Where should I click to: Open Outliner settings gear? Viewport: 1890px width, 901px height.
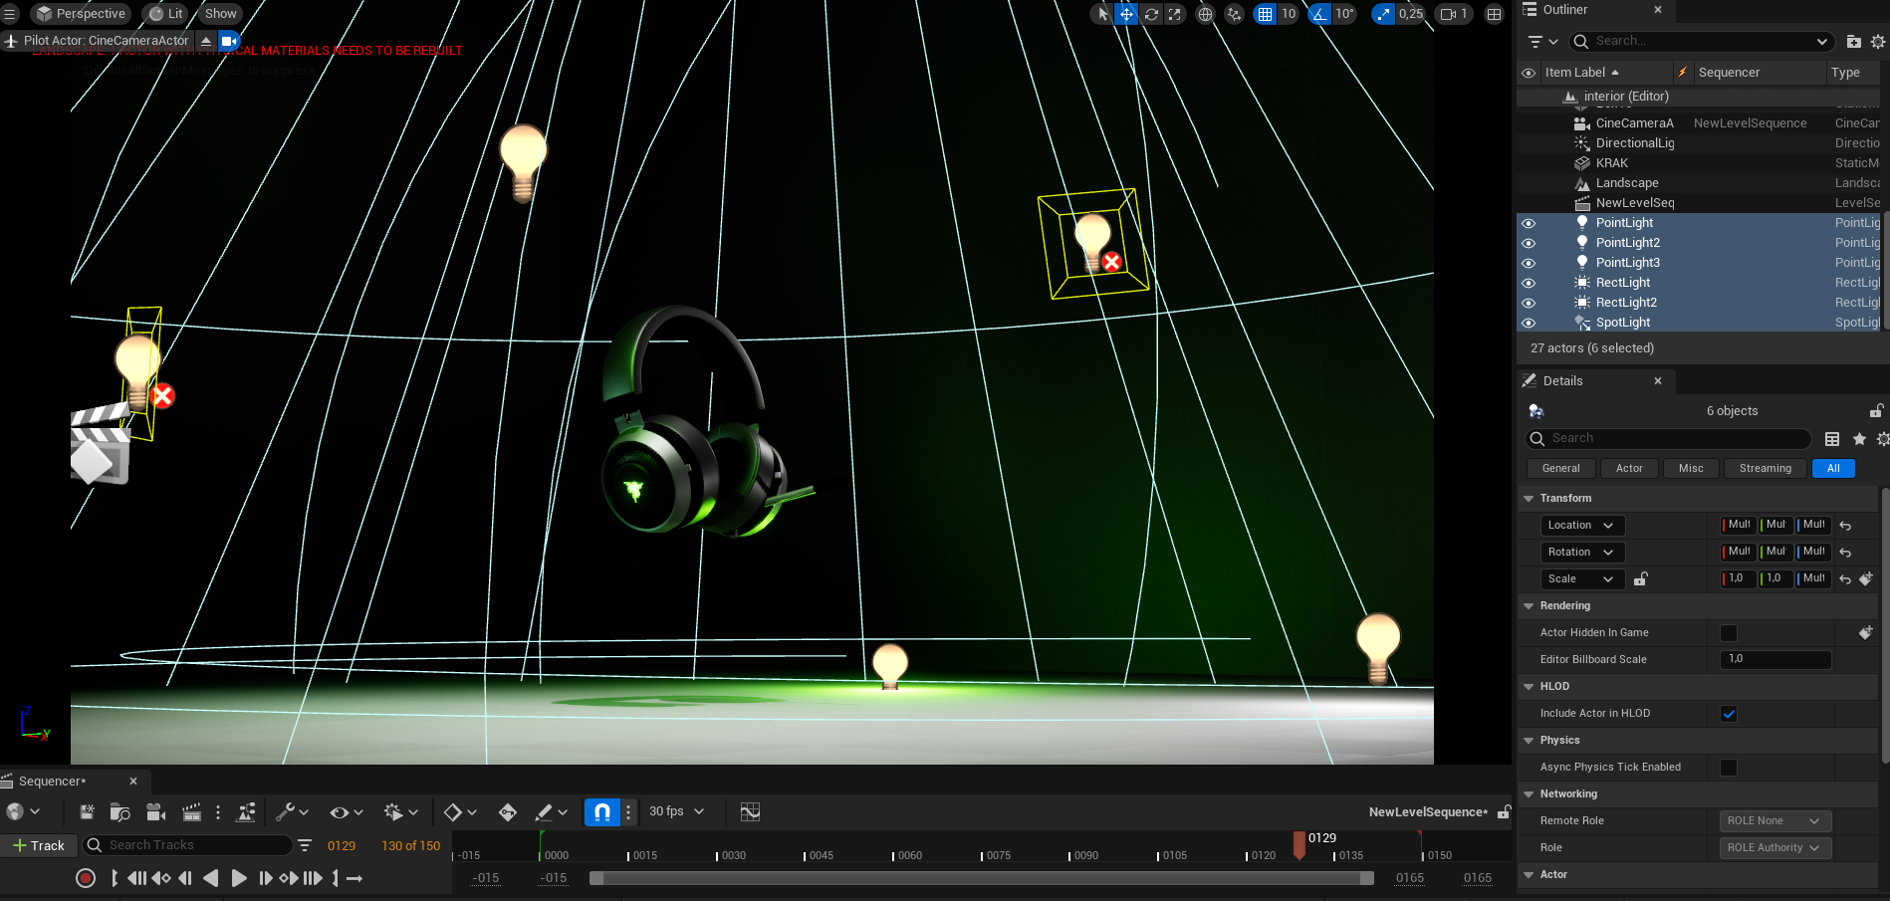click(1878, 42)
